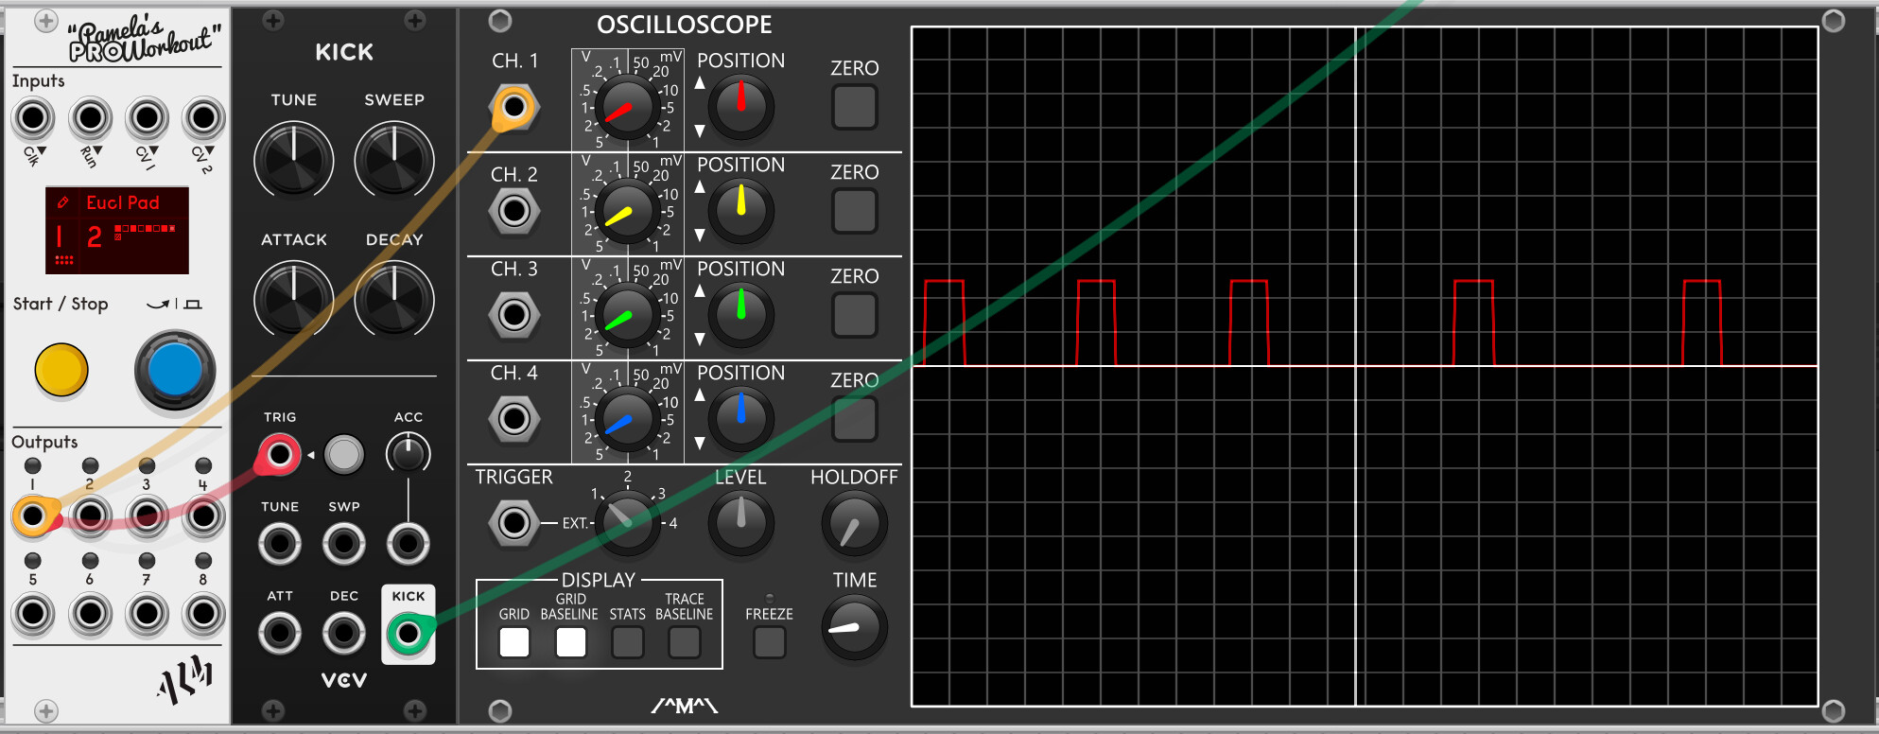Click the oscilloscope TIME knob
Viewport: 1879px width, 734px height.
[854, 627]
